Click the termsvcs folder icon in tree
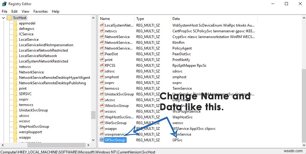 (15, 105)
